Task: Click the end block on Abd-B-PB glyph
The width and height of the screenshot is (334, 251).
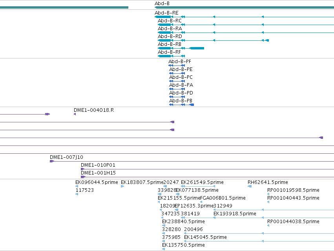Action: click(192, 105)
